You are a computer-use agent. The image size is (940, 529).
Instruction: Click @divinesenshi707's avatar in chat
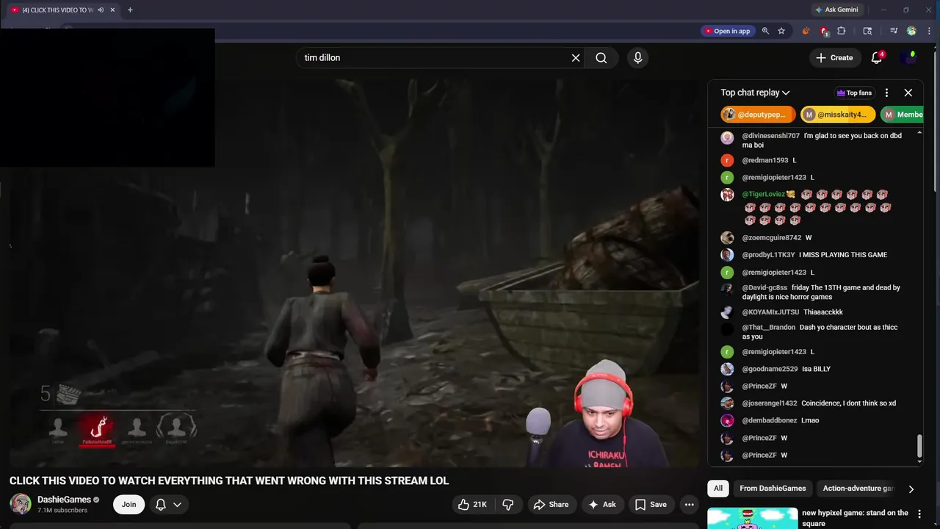727,138
